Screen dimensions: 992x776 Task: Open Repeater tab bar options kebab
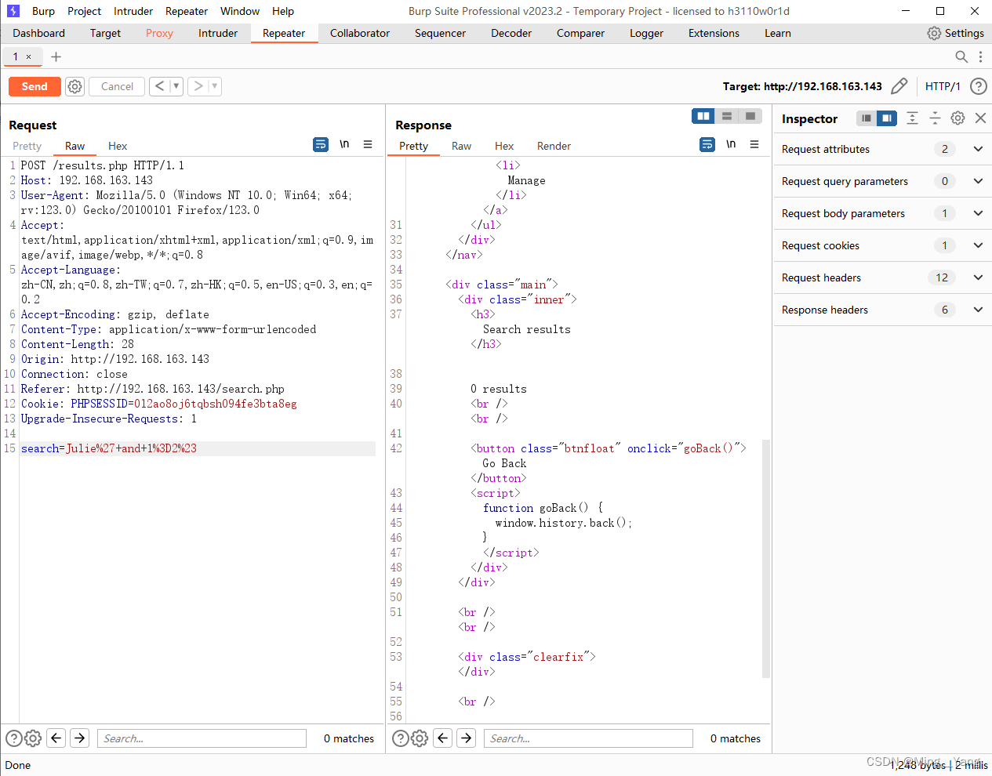pos(980,56)
